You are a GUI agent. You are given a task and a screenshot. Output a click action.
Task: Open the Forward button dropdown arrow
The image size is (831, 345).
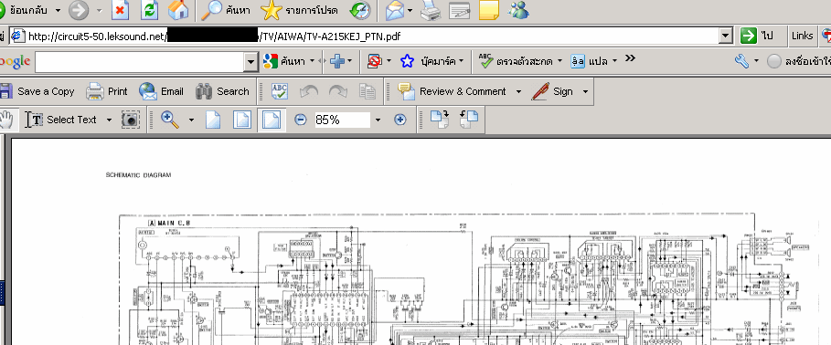[99, 10]
